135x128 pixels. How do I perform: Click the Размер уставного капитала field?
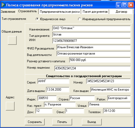coord(100,60)
